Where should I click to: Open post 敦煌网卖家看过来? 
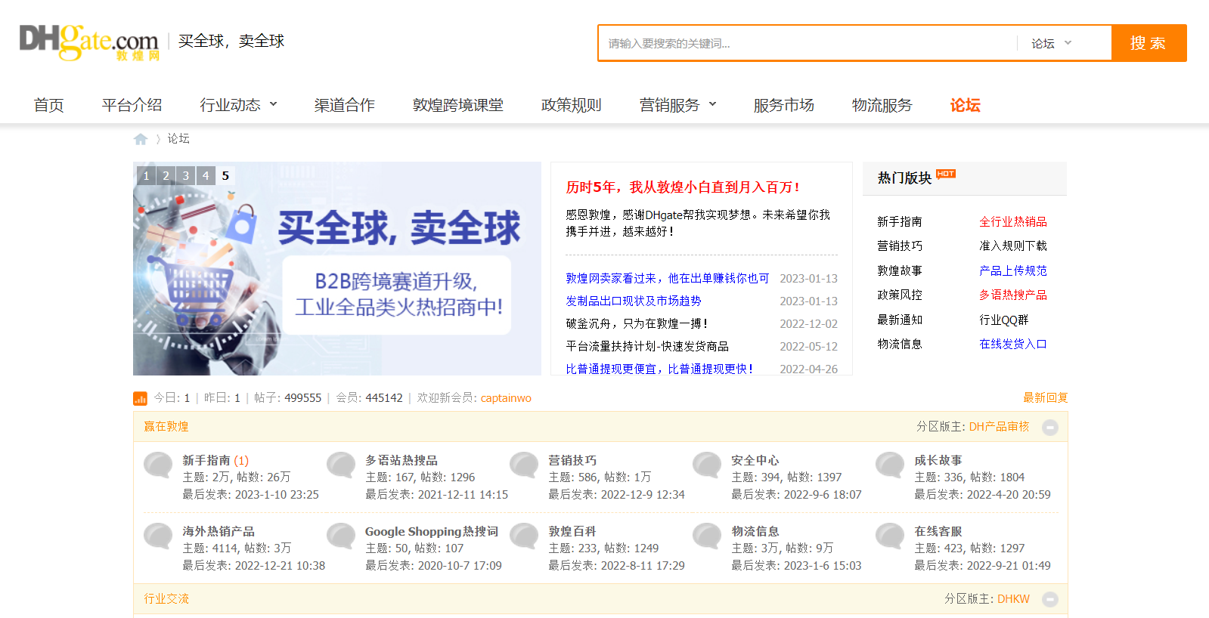pyautogui.click(x=667, y=278)
